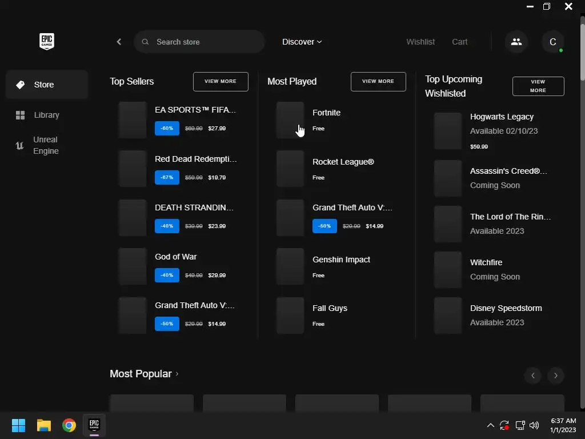585x439 pixels.
Task: Click View More for Top Sellers
Action: [x=221, y=81]
